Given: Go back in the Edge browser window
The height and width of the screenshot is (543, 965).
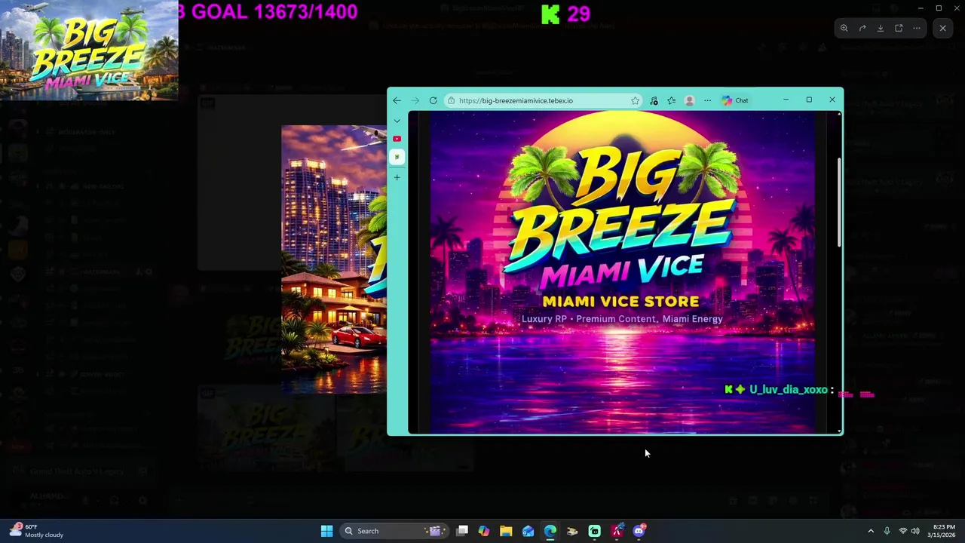Looking at the screenshot, I should click(397, 100).
